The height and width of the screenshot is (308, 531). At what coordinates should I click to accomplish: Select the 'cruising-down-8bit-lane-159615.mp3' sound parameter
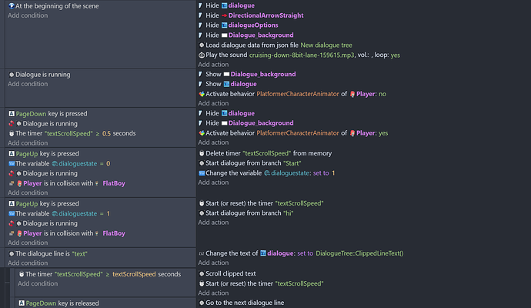tap(302, 55)
